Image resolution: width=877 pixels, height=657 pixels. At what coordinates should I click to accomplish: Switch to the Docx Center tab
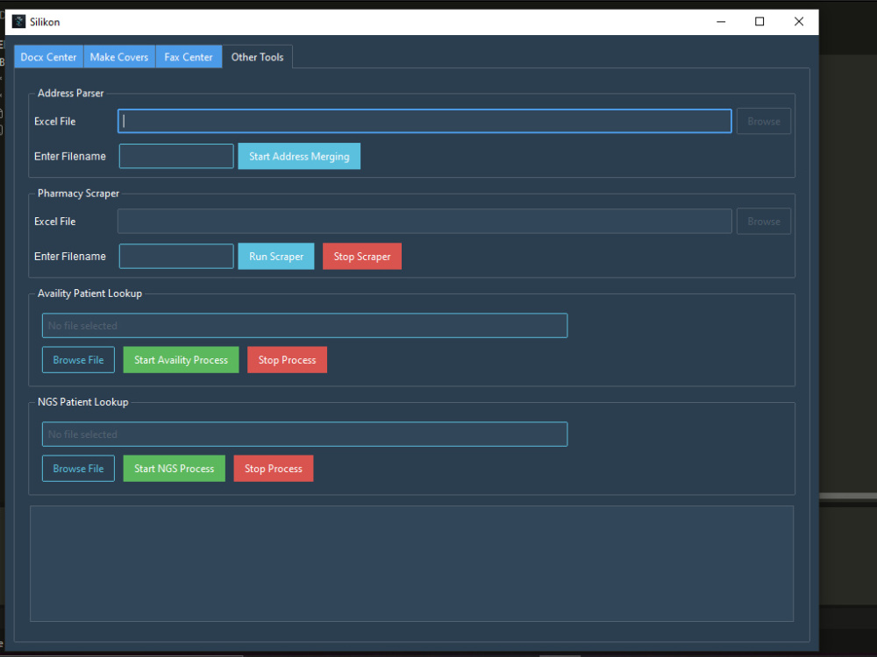pos(48,57)
